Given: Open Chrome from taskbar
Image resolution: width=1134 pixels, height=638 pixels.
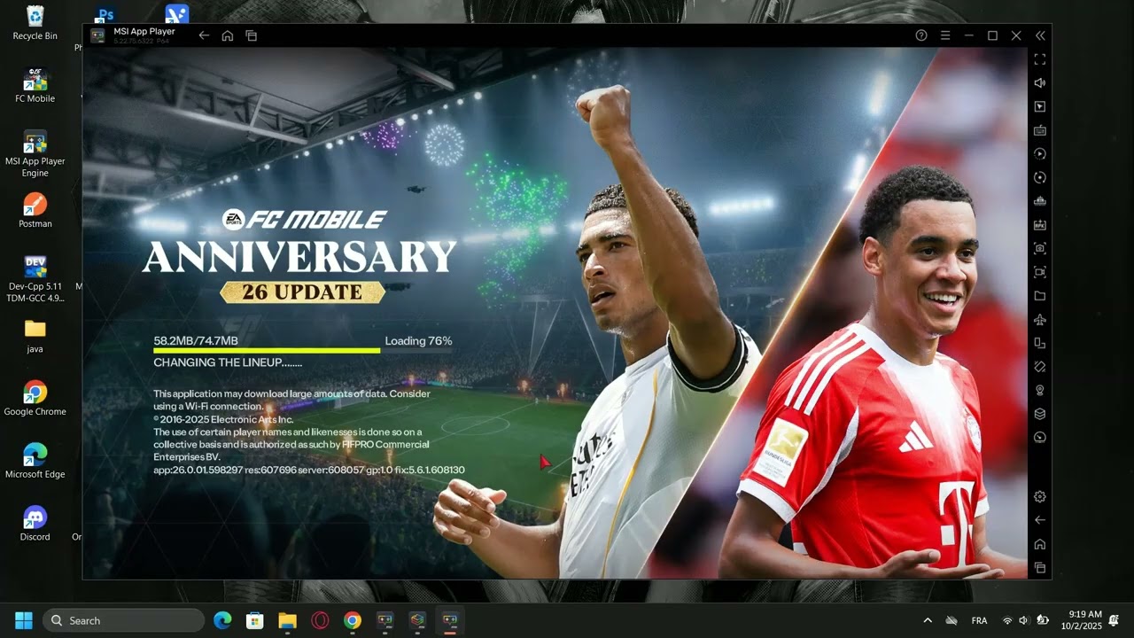Looking at the screenshot, I should point(353,620).
